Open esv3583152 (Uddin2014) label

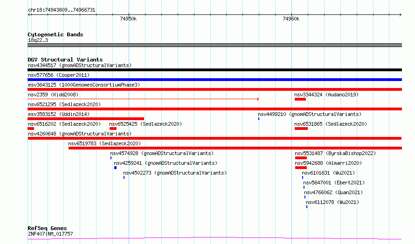[x=59, y=114]
